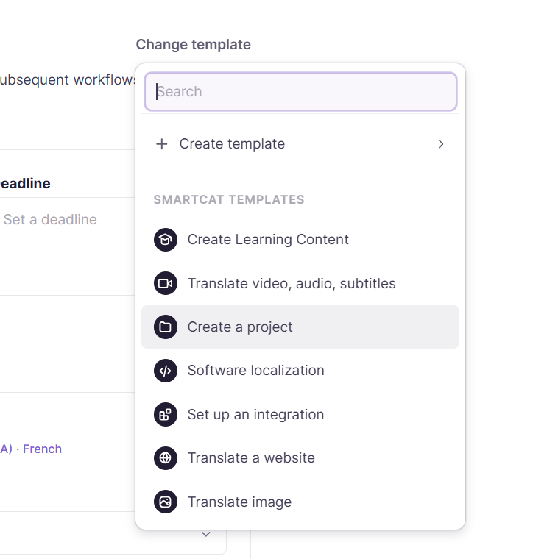Open the Create template option
The height and width of the screenshot is (559, 533).
[x=300, y=144]
